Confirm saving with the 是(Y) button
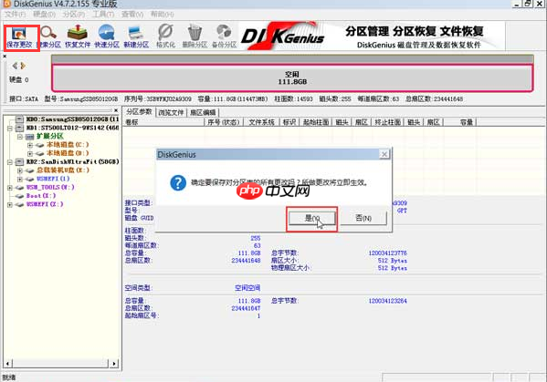Image resolution: width=547 pixels, height=382 pixels. point(312,218)
